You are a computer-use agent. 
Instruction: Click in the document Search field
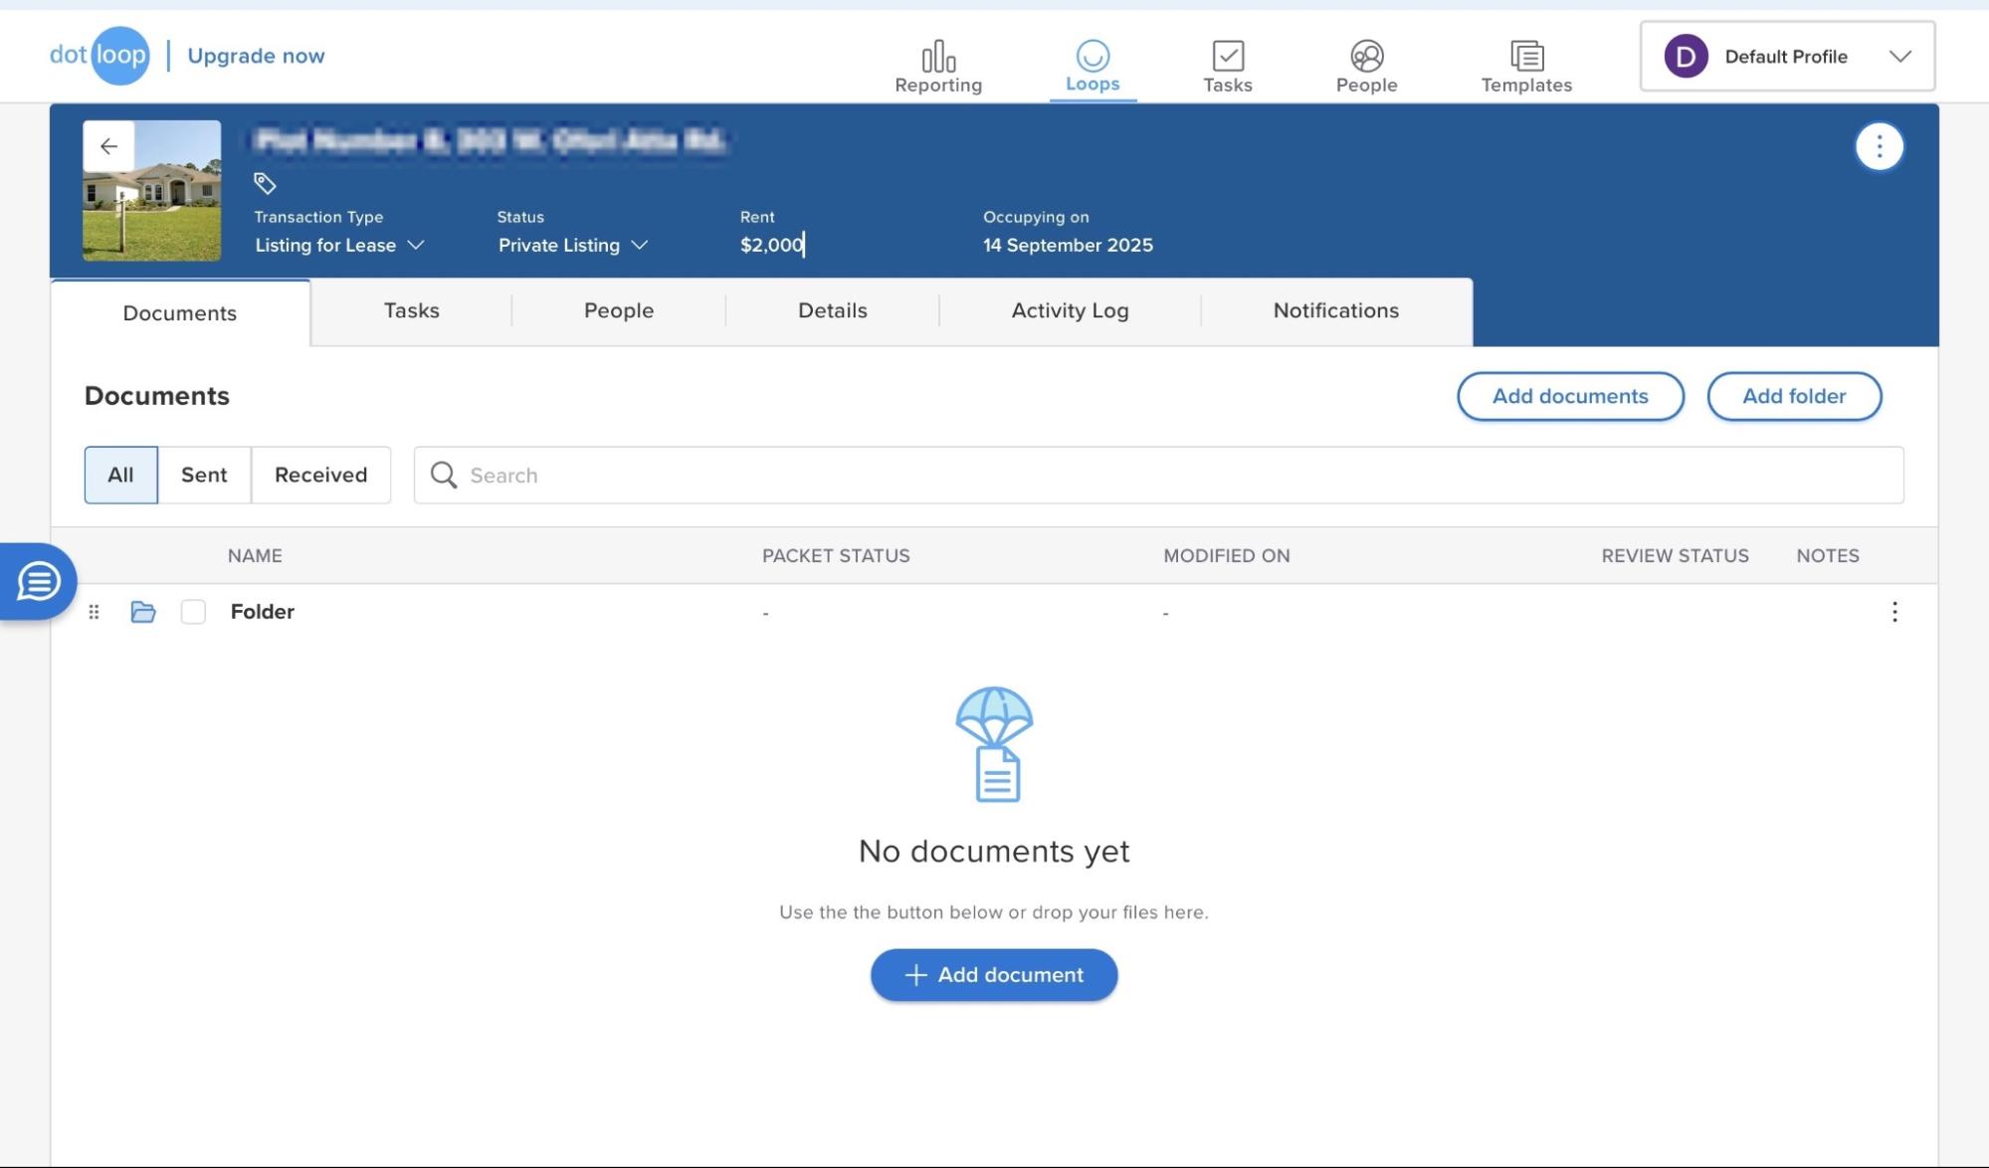pos(696,475)
